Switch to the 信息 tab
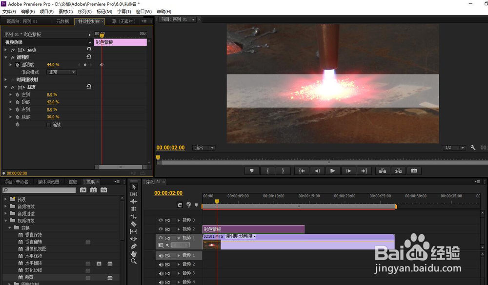 [73, 182]
